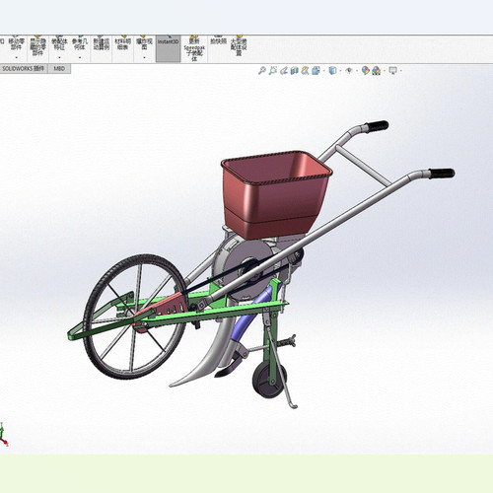Viewport: 493px width, 493px height.
Task: Activate the Section View icon
Action: click(295, 71)
